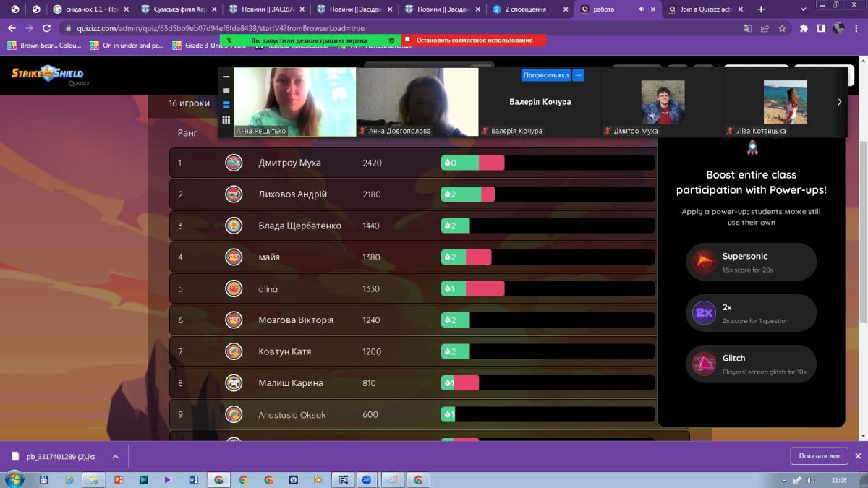The height and width of the screenshot is (488, 868).
Task: Trigger the Glitch power-up
Action: pos(751,364)
